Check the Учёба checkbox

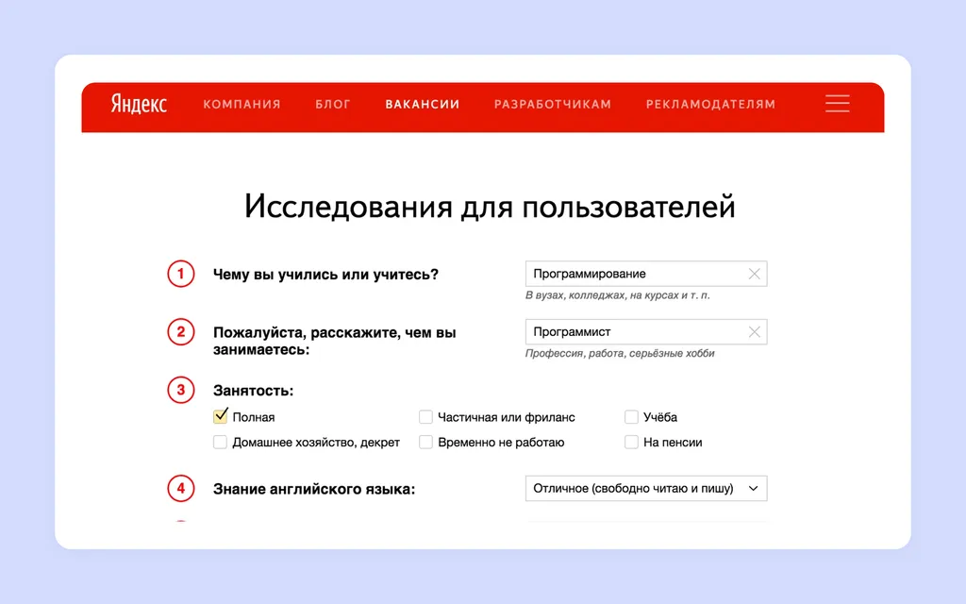(631, 417)
